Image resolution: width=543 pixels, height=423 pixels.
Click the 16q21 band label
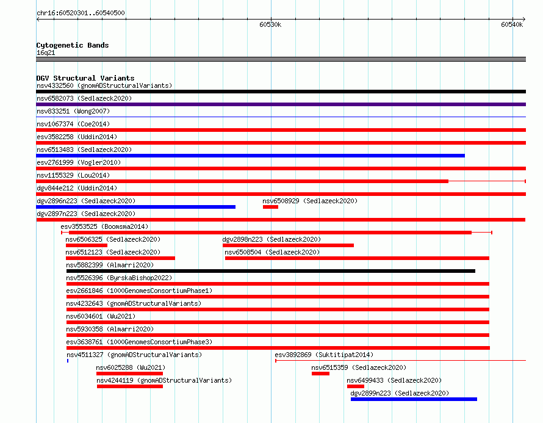46,52
